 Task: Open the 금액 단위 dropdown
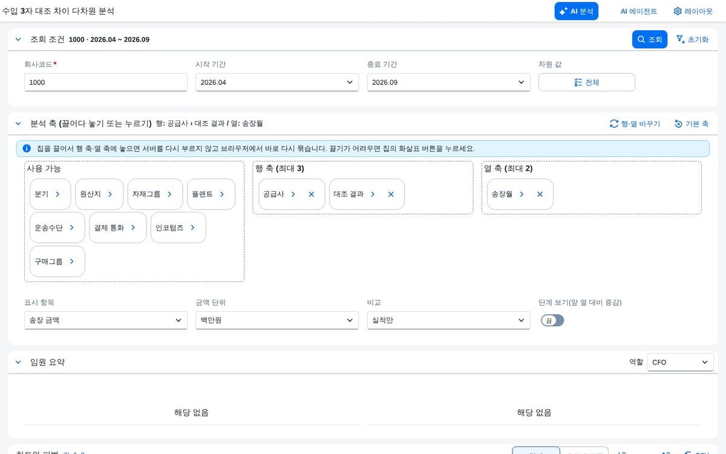277,320
